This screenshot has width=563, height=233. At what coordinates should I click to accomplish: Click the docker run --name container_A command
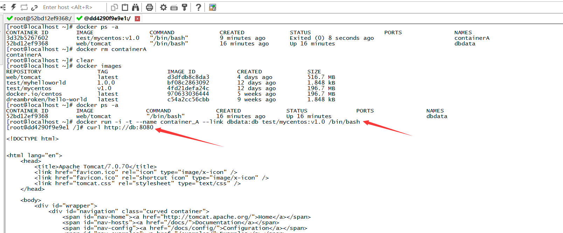tap(183, 122)
